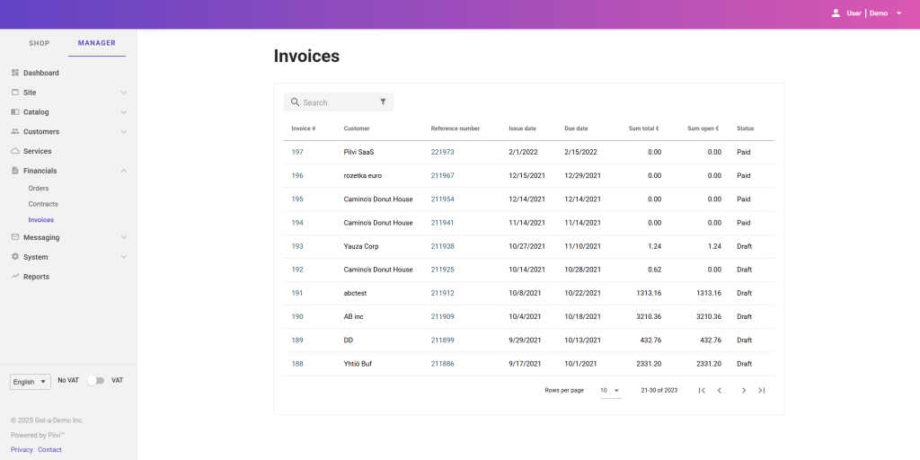Go to the first page of invoices

click(x=702, y=390)
